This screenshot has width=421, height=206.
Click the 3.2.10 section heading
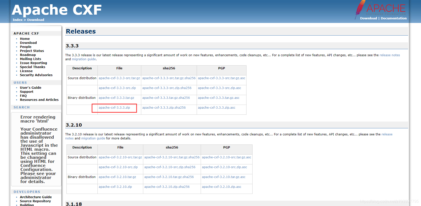pos(74,125)
